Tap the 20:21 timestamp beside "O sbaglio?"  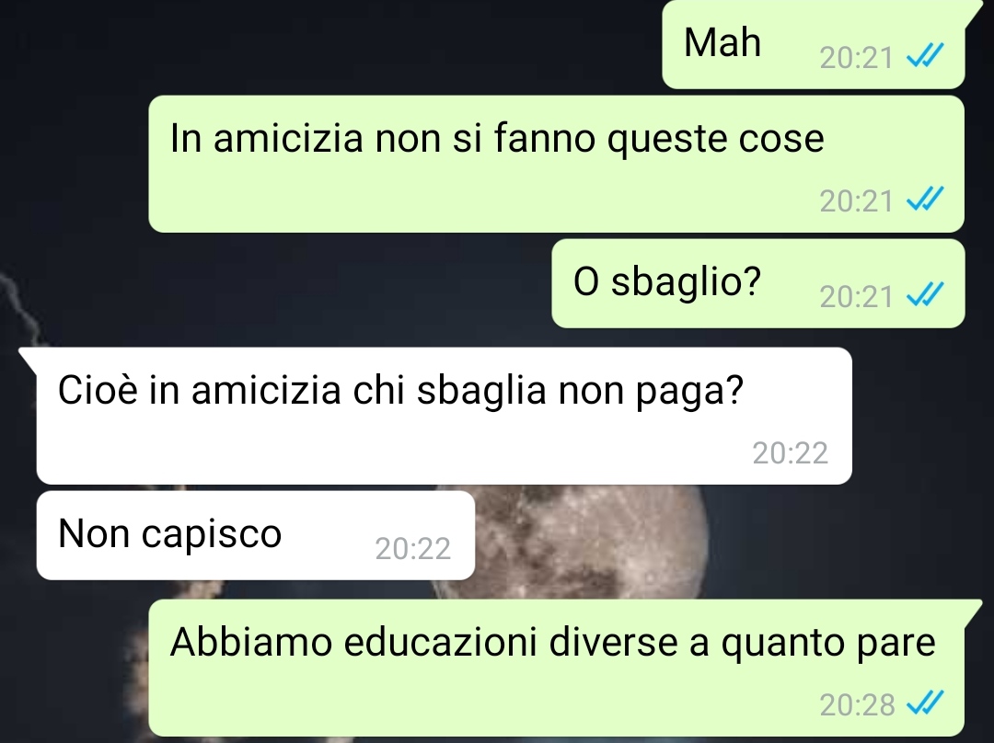[856, 296]
